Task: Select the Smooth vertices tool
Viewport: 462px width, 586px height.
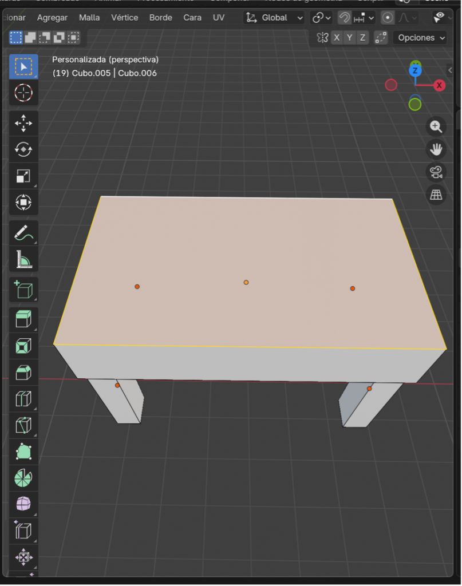Action: (23, 504)
